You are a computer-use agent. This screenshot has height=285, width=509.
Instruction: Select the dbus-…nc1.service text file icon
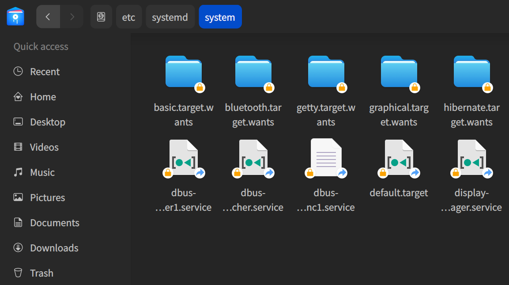326,158
